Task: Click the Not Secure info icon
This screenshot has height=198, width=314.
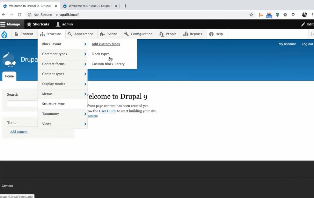Action: pos(30,15)
